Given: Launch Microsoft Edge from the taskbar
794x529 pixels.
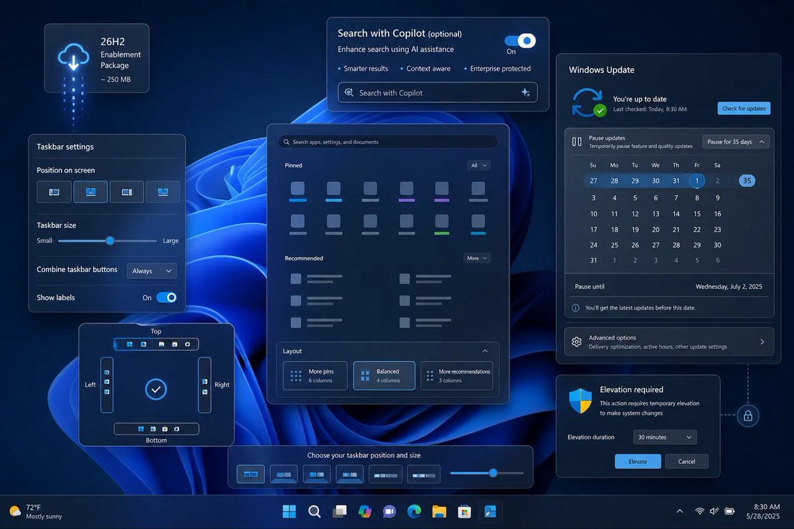Looking at the screenshot, I should (414, 511).
